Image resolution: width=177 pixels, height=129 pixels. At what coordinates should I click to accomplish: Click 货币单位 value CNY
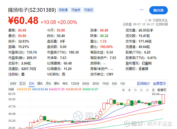pos(110,74)
